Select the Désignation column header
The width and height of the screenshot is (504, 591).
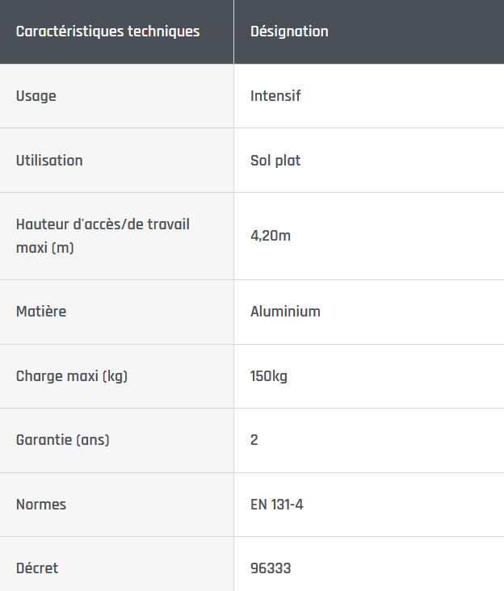(289, 32)
